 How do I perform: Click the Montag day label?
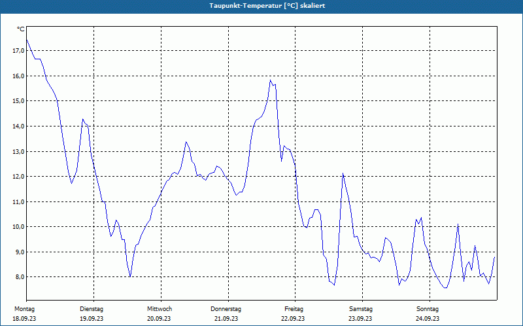coord(24,309)
